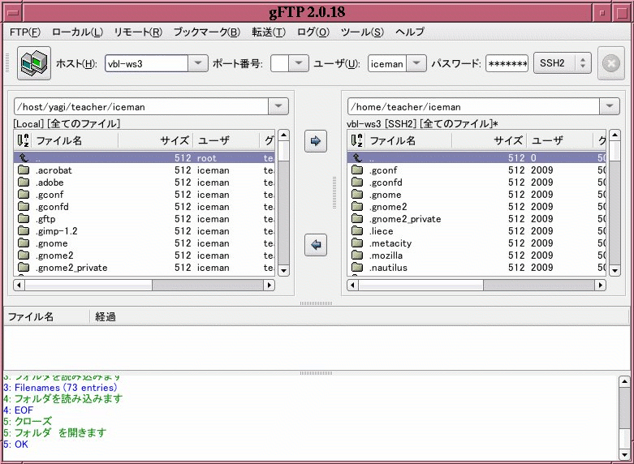
Task: Open the 転送 menu
Action: point(269,32)
